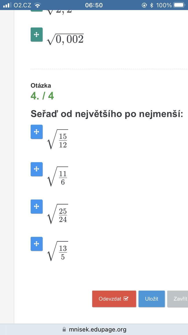Click drag handle beside √(15/12)
The image size is (188, 335).
click(37, 132)
